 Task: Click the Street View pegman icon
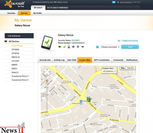pos(47,81)
